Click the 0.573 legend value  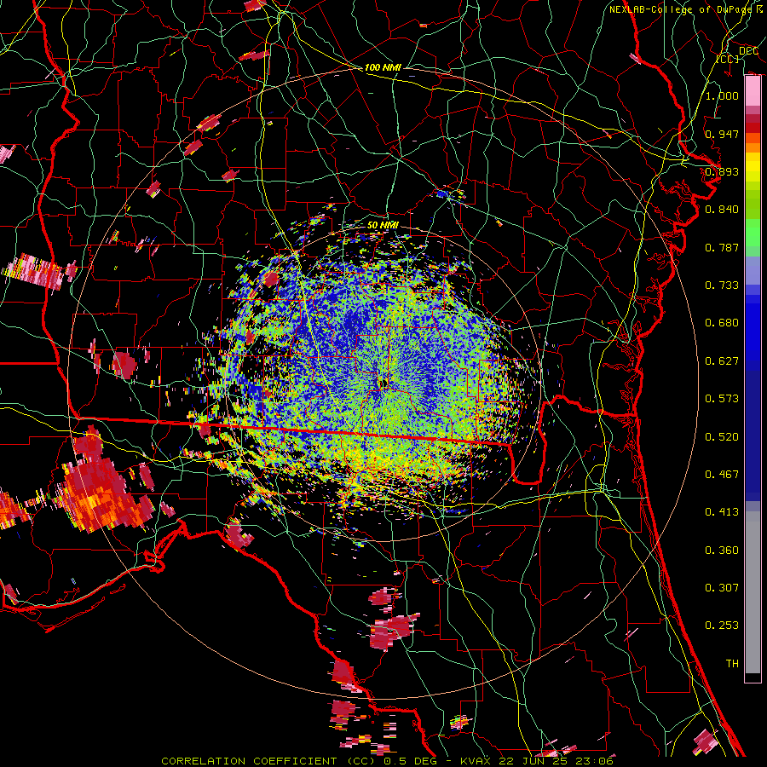[x=722, y=399]
